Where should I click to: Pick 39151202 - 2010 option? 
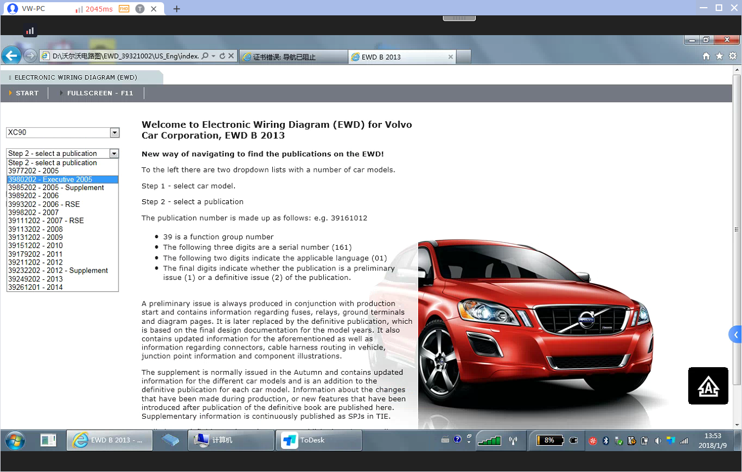click(x=63, y=245)
